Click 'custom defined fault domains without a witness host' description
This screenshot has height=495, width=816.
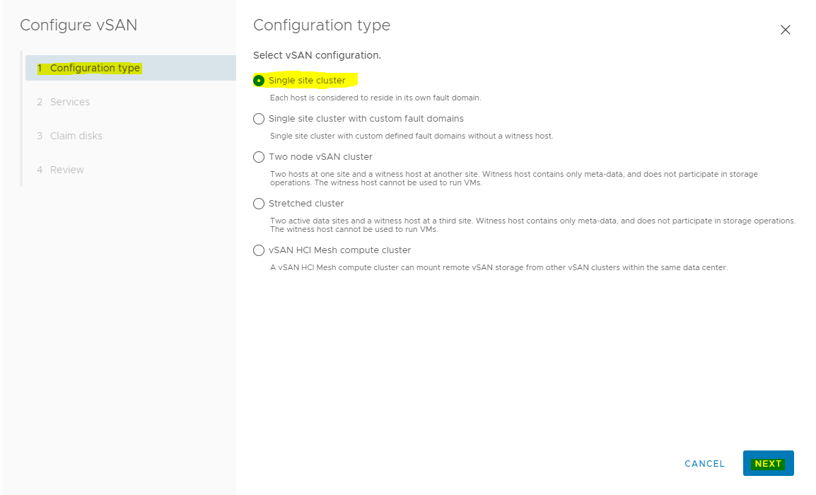[411, 136]
